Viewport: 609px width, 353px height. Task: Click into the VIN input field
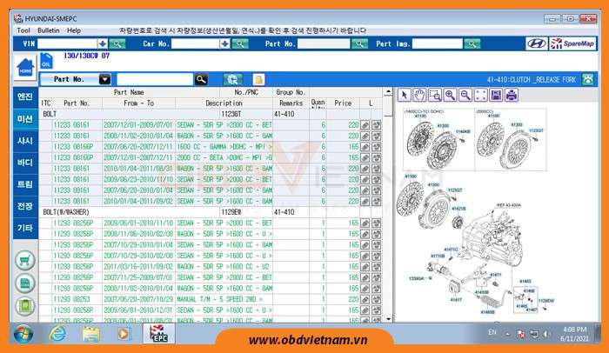coord(68,43)
